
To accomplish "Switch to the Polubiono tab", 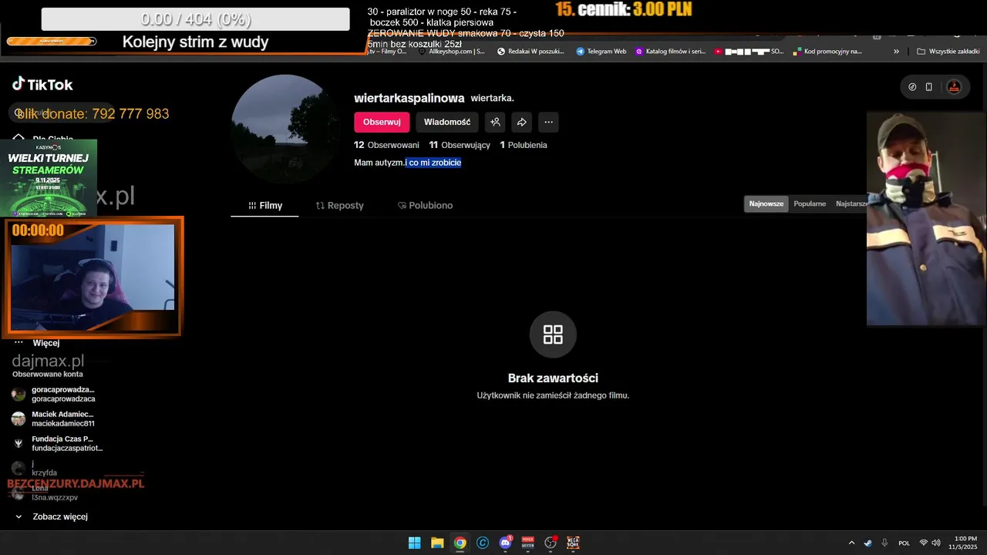I will (425, 206).
